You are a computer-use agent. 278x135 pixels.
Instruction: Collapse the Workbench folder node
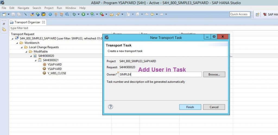[17, 43]
